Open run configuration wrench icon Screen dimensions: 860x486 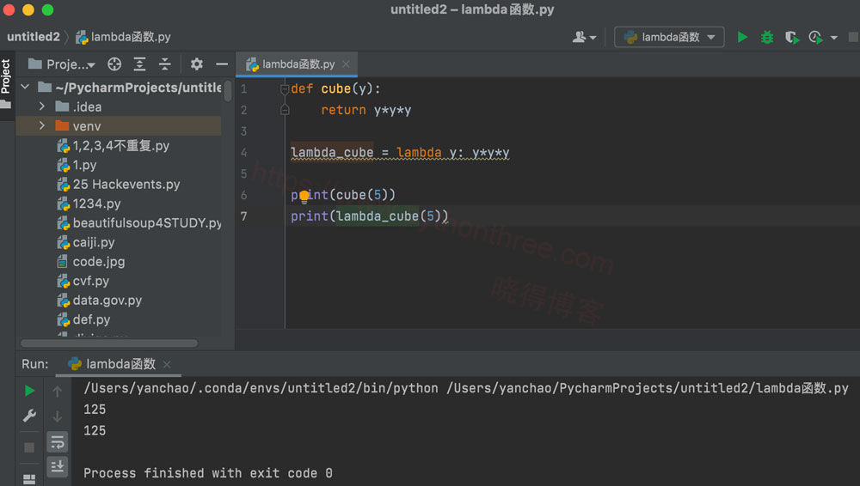pyautogui.click(x=29, y=416)
